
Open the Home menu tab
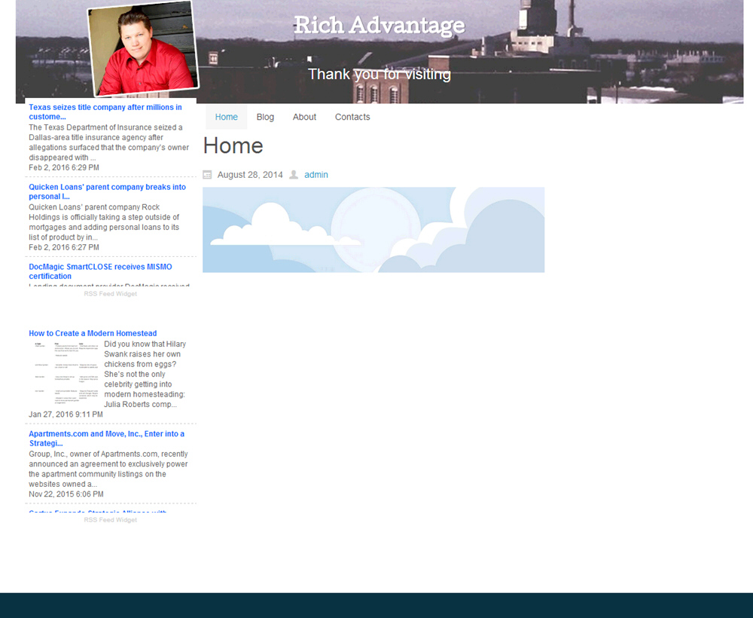pos(226,118)
